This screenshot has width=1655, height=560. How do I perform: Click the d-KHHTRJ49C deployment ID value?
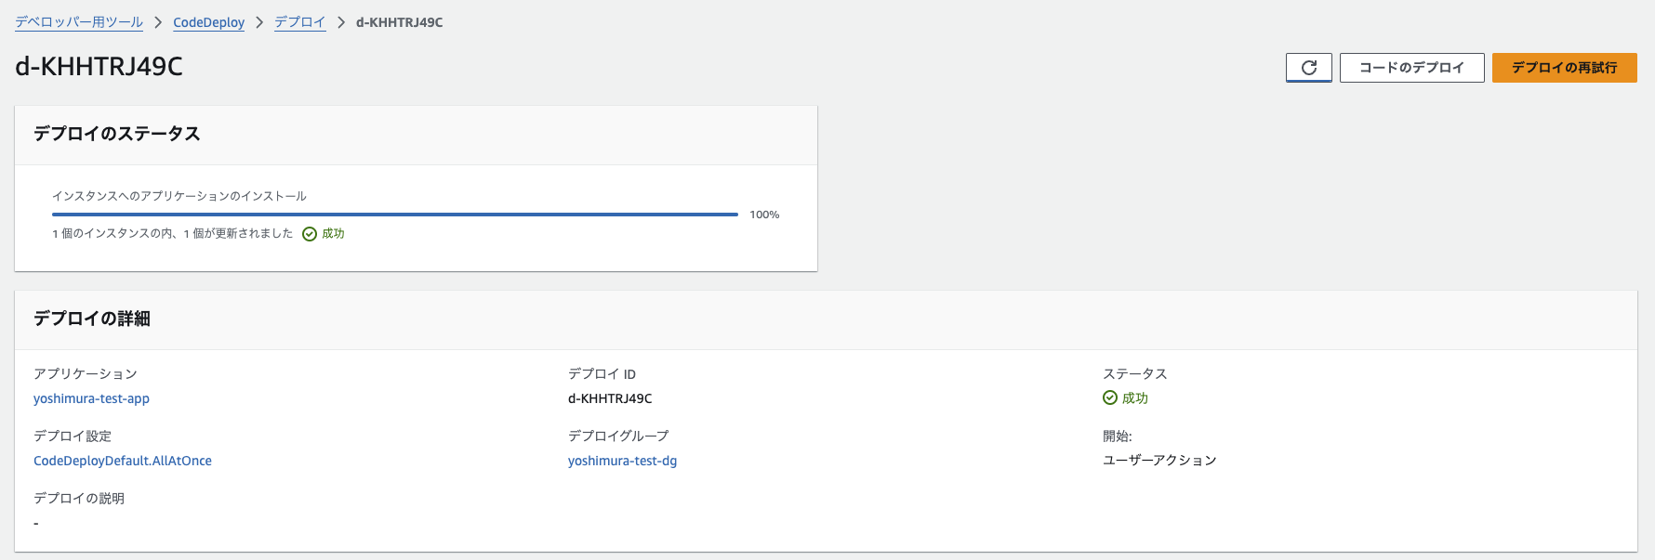pos(610,398)
